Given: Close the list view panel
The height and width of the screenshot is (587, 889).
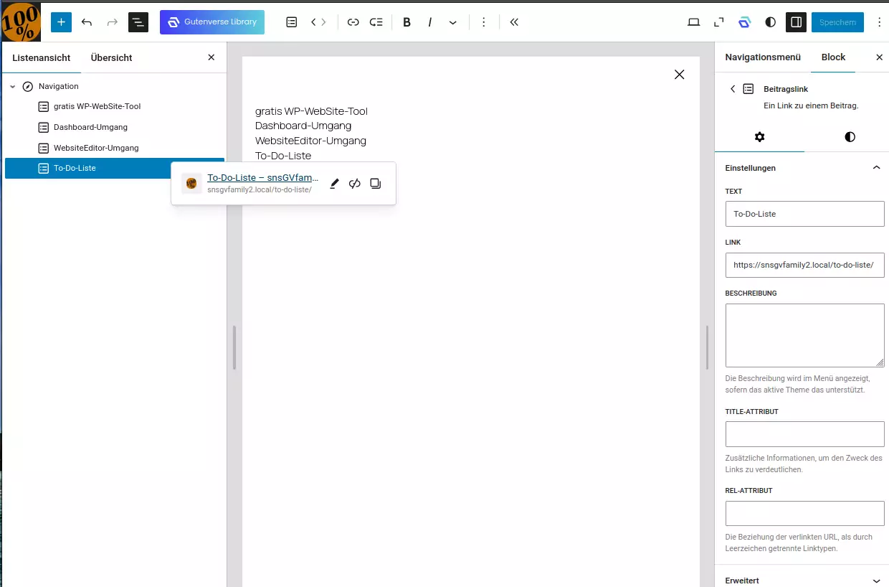Looking at the screenshot, I should click(211, 57).
